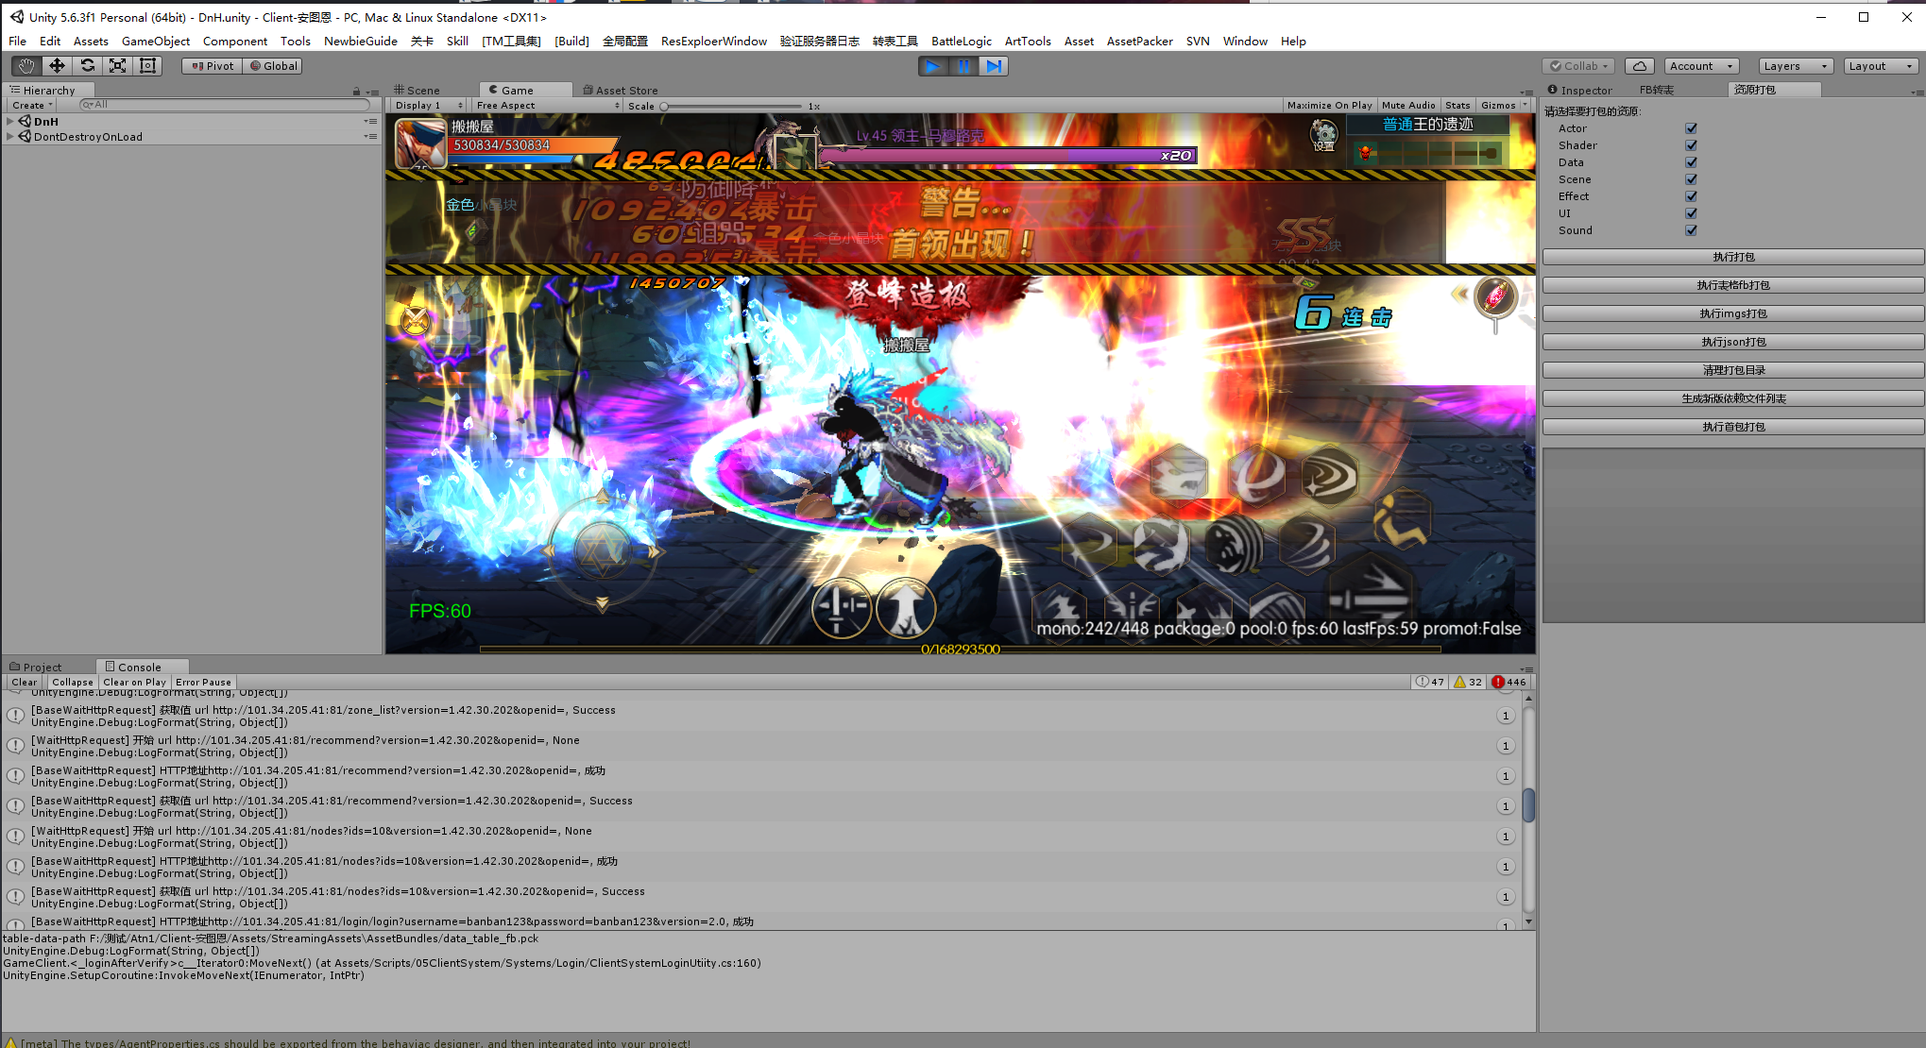
Task: Open the Collab dropdown
Action: click(x=1578, y=66)
